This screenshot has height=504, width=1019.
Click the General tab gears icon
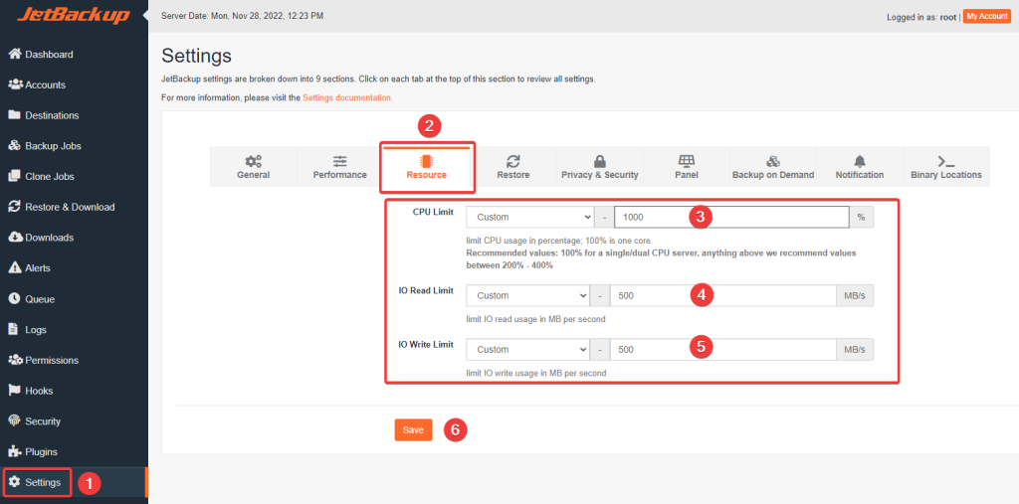254,161
